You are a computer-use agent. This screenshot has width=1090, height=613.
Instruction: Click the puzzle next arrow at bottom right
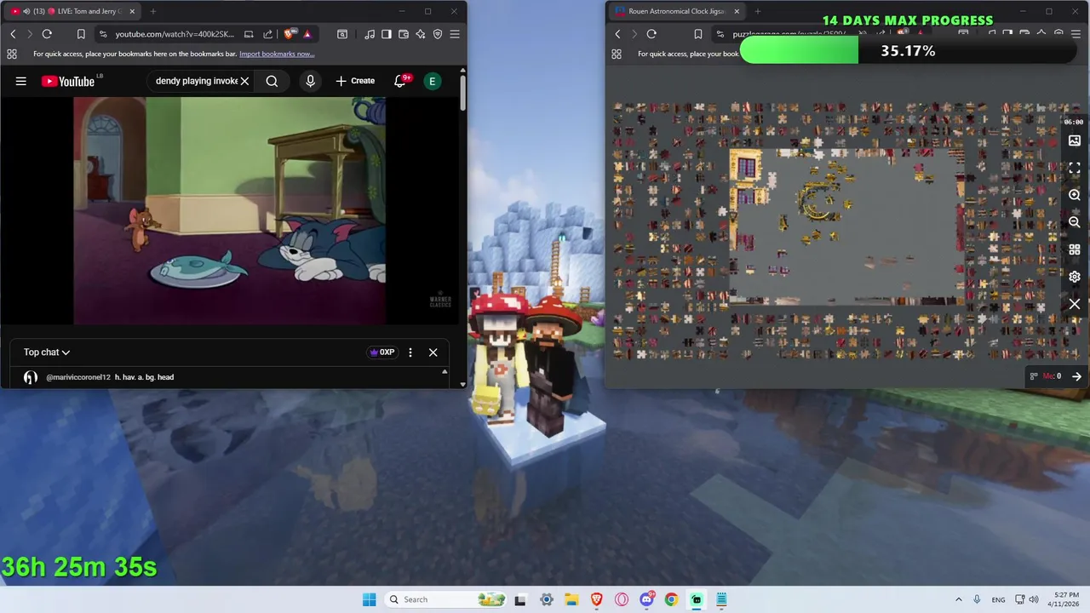1076,376
